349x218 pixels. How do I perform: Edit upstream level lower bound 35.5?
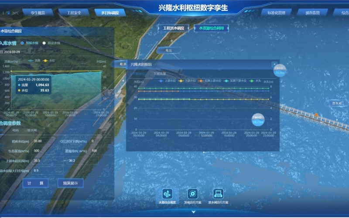(48, 160)
